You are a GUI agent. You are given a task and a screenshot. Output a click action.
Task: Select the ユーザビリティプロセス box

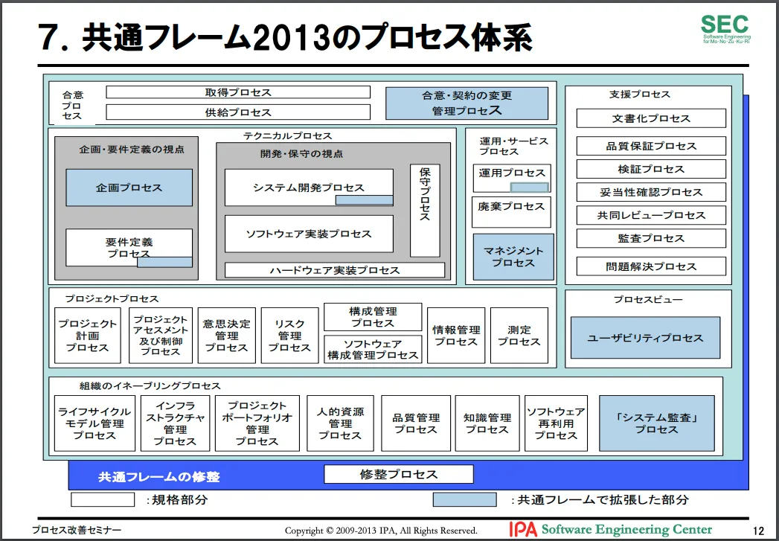[x=645, y=338]
